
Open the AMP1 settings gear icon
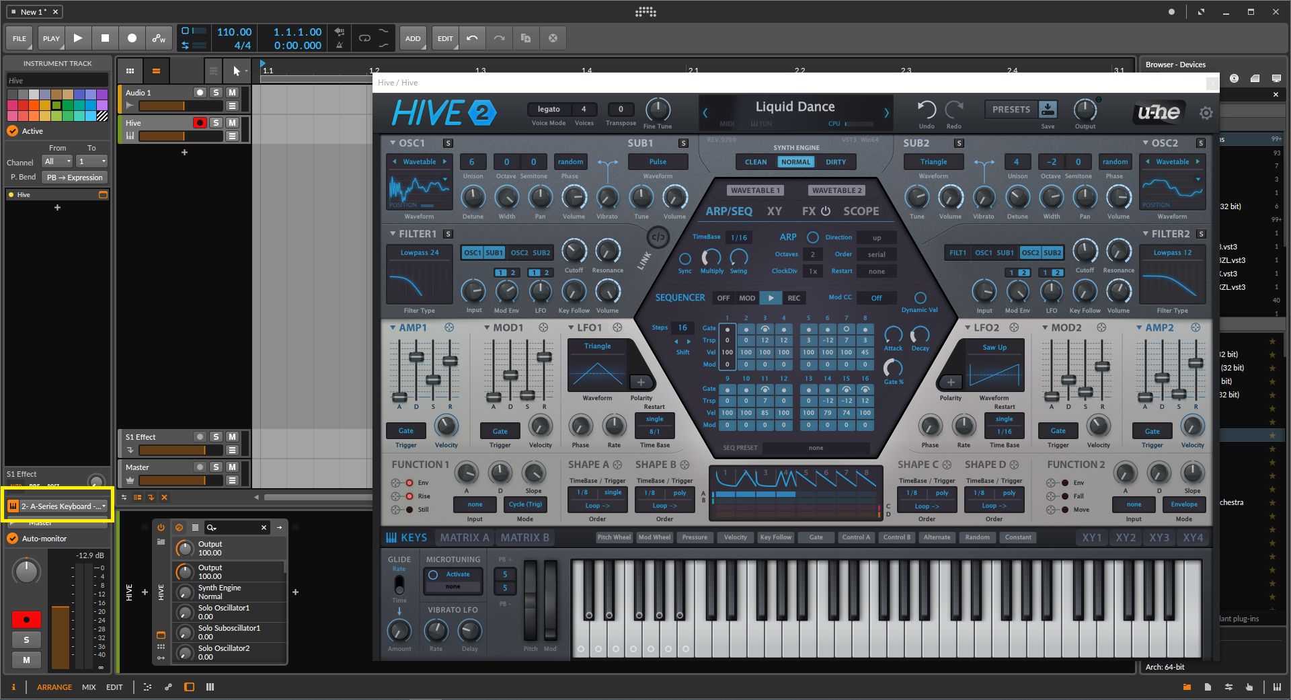pos(449,327)
